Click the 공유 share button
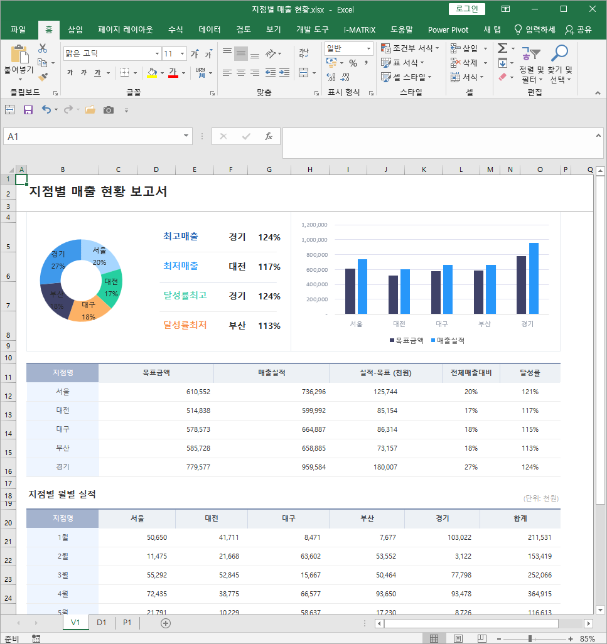This screenshot has height=644, width=607. point(578,30)
